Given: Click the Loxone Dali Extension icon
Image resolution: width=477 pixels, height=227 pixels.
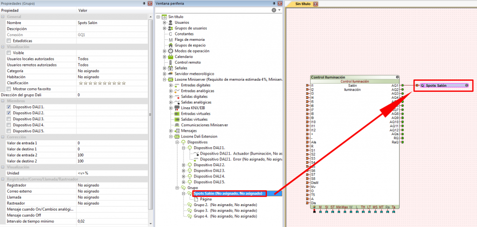Looking at the screenshot, I should point(177,136).
